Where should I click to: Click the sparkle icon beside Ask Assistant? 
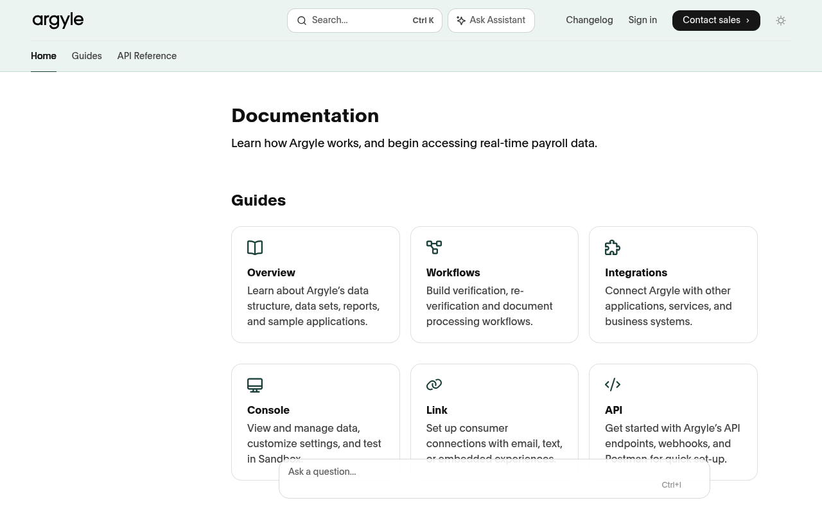[461, 21]
